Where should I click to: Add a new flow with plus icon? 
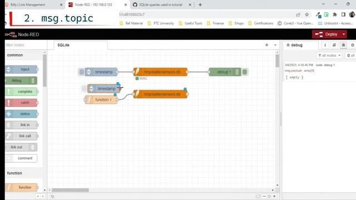point(267,45)
